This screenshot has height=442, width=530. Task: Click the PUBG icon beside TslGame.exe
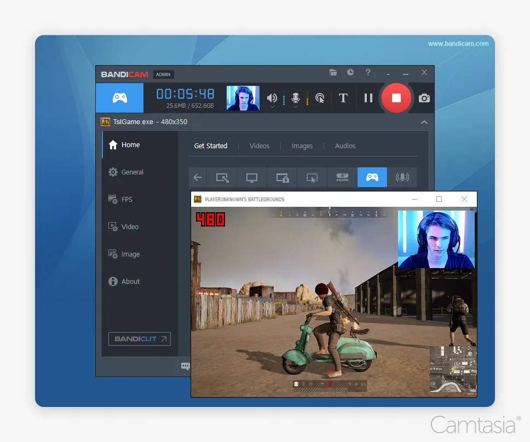click(106, 122)
